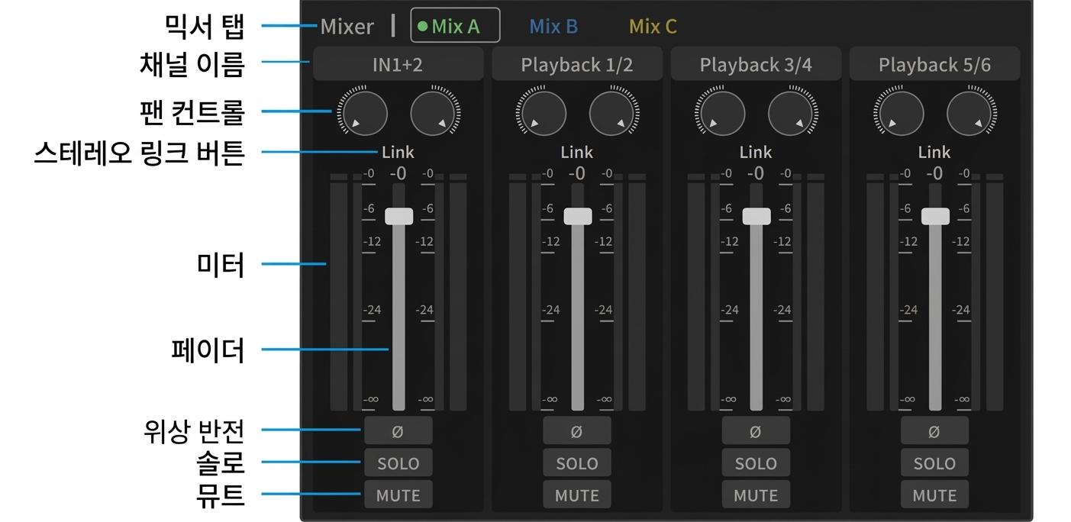Open the Mix C tab

click(653, 27)
